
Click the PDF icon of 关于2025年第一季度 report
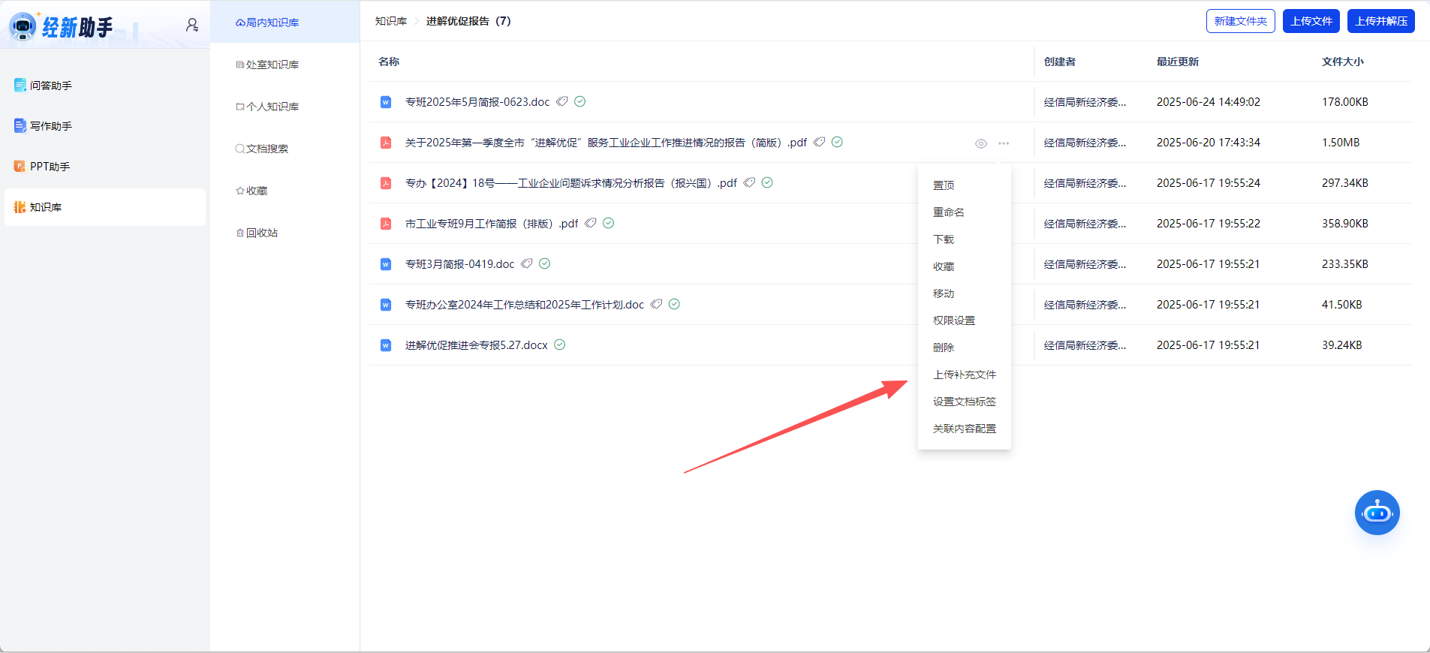point(386,143)
